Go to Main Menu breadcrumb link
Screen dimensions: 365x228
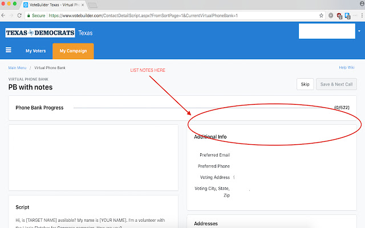pos(17,68)
